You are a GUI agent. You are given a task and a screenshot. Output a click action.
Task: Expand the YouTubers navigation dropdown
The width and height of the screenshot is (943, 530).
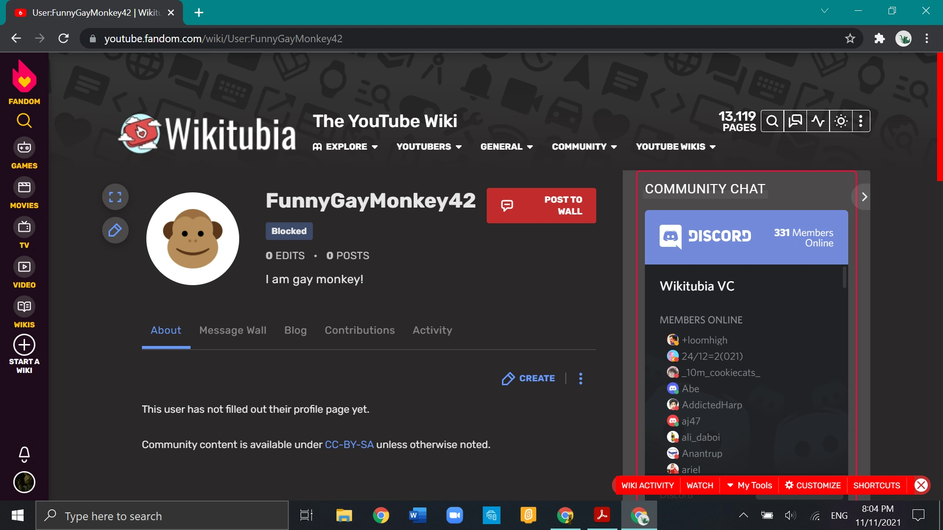429,147
